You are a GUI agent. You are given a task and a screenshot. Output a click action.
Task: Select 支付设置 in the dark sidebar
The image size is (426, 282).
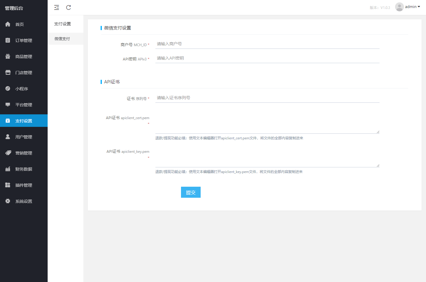tap(24, 121)
